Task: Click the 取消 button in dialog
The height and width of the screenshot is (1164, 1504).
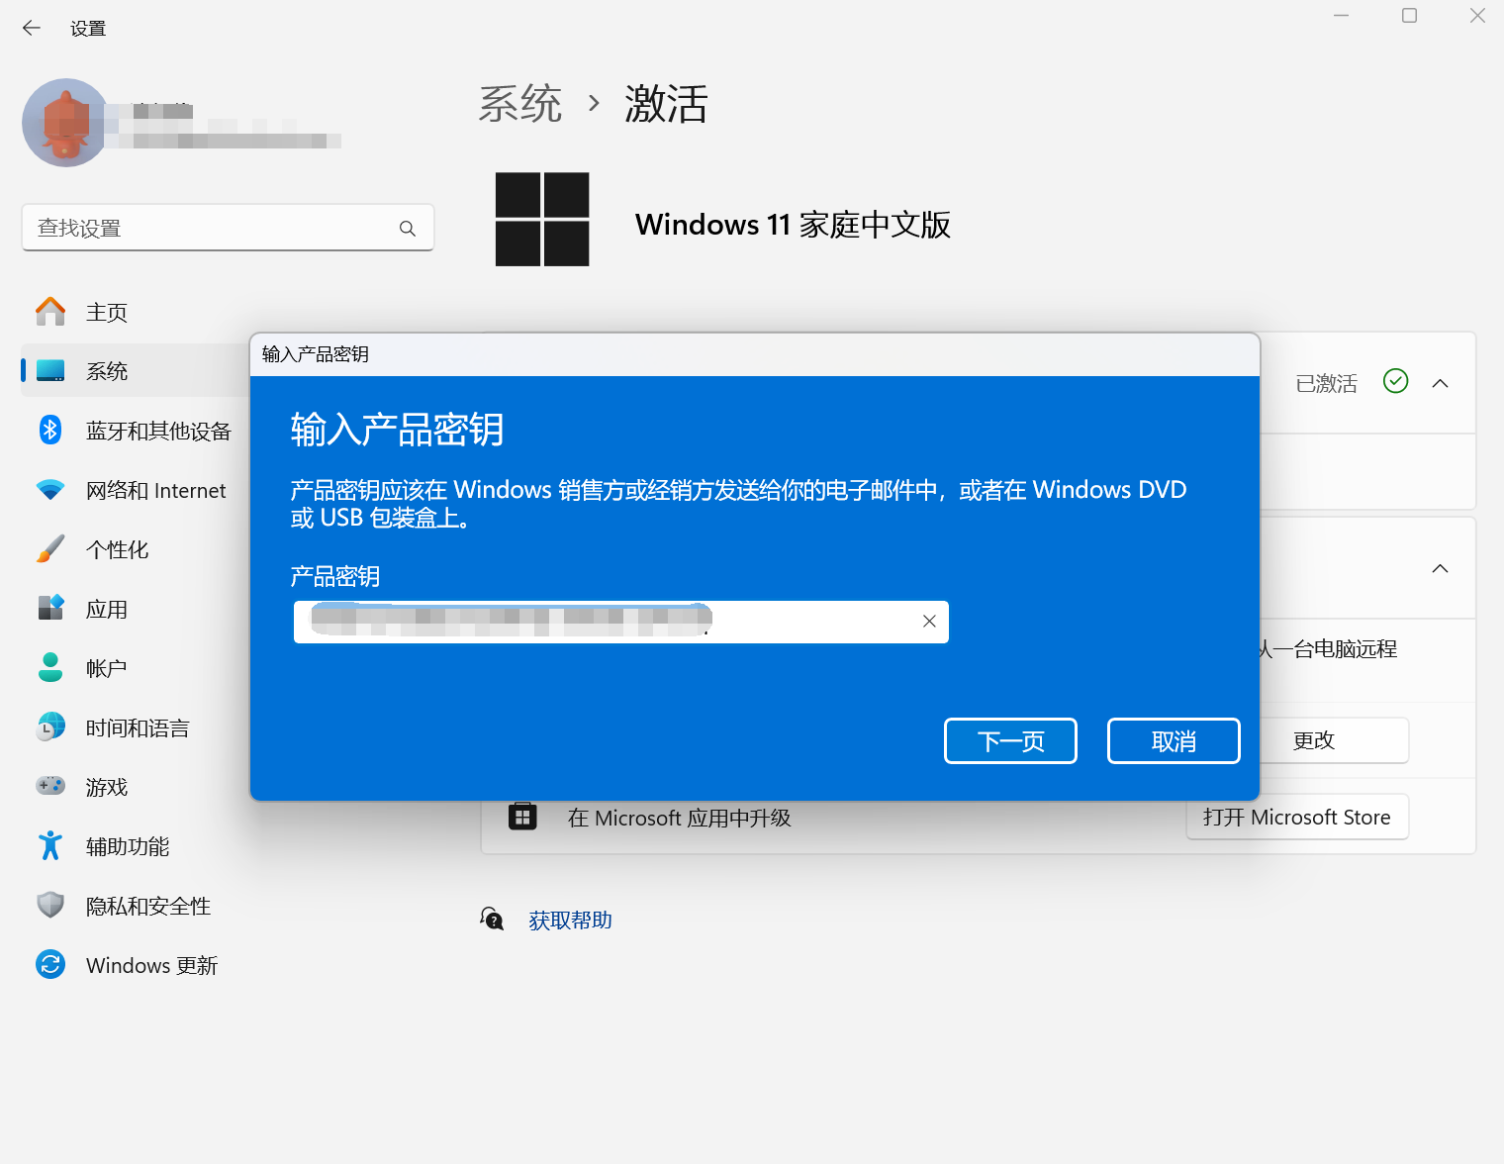Action: 1174,741
